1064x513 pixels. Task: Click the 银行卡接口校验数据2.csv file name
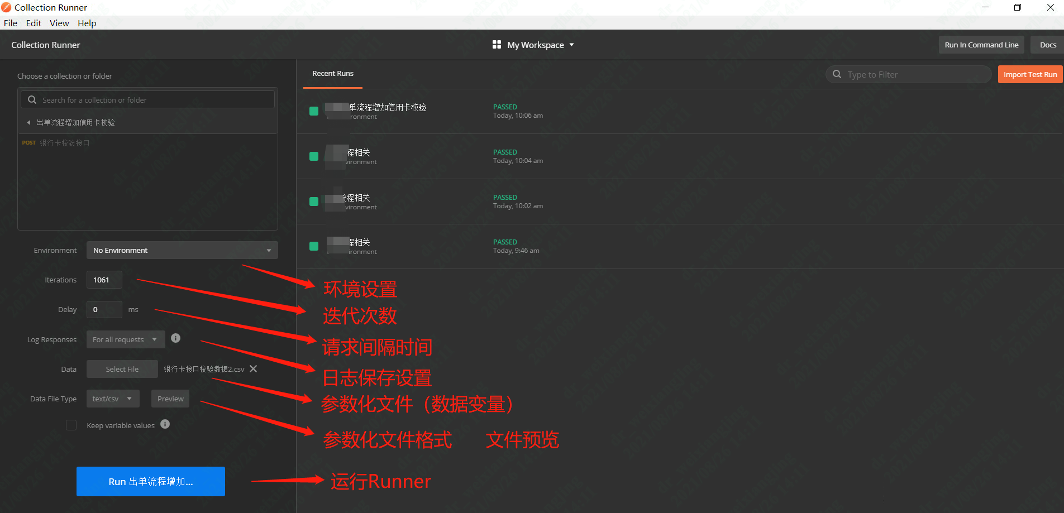204,369
